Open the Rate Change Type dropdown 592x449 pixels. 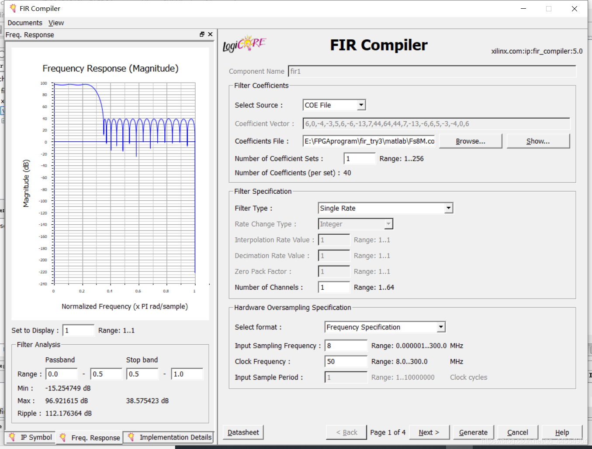[388, 224]
